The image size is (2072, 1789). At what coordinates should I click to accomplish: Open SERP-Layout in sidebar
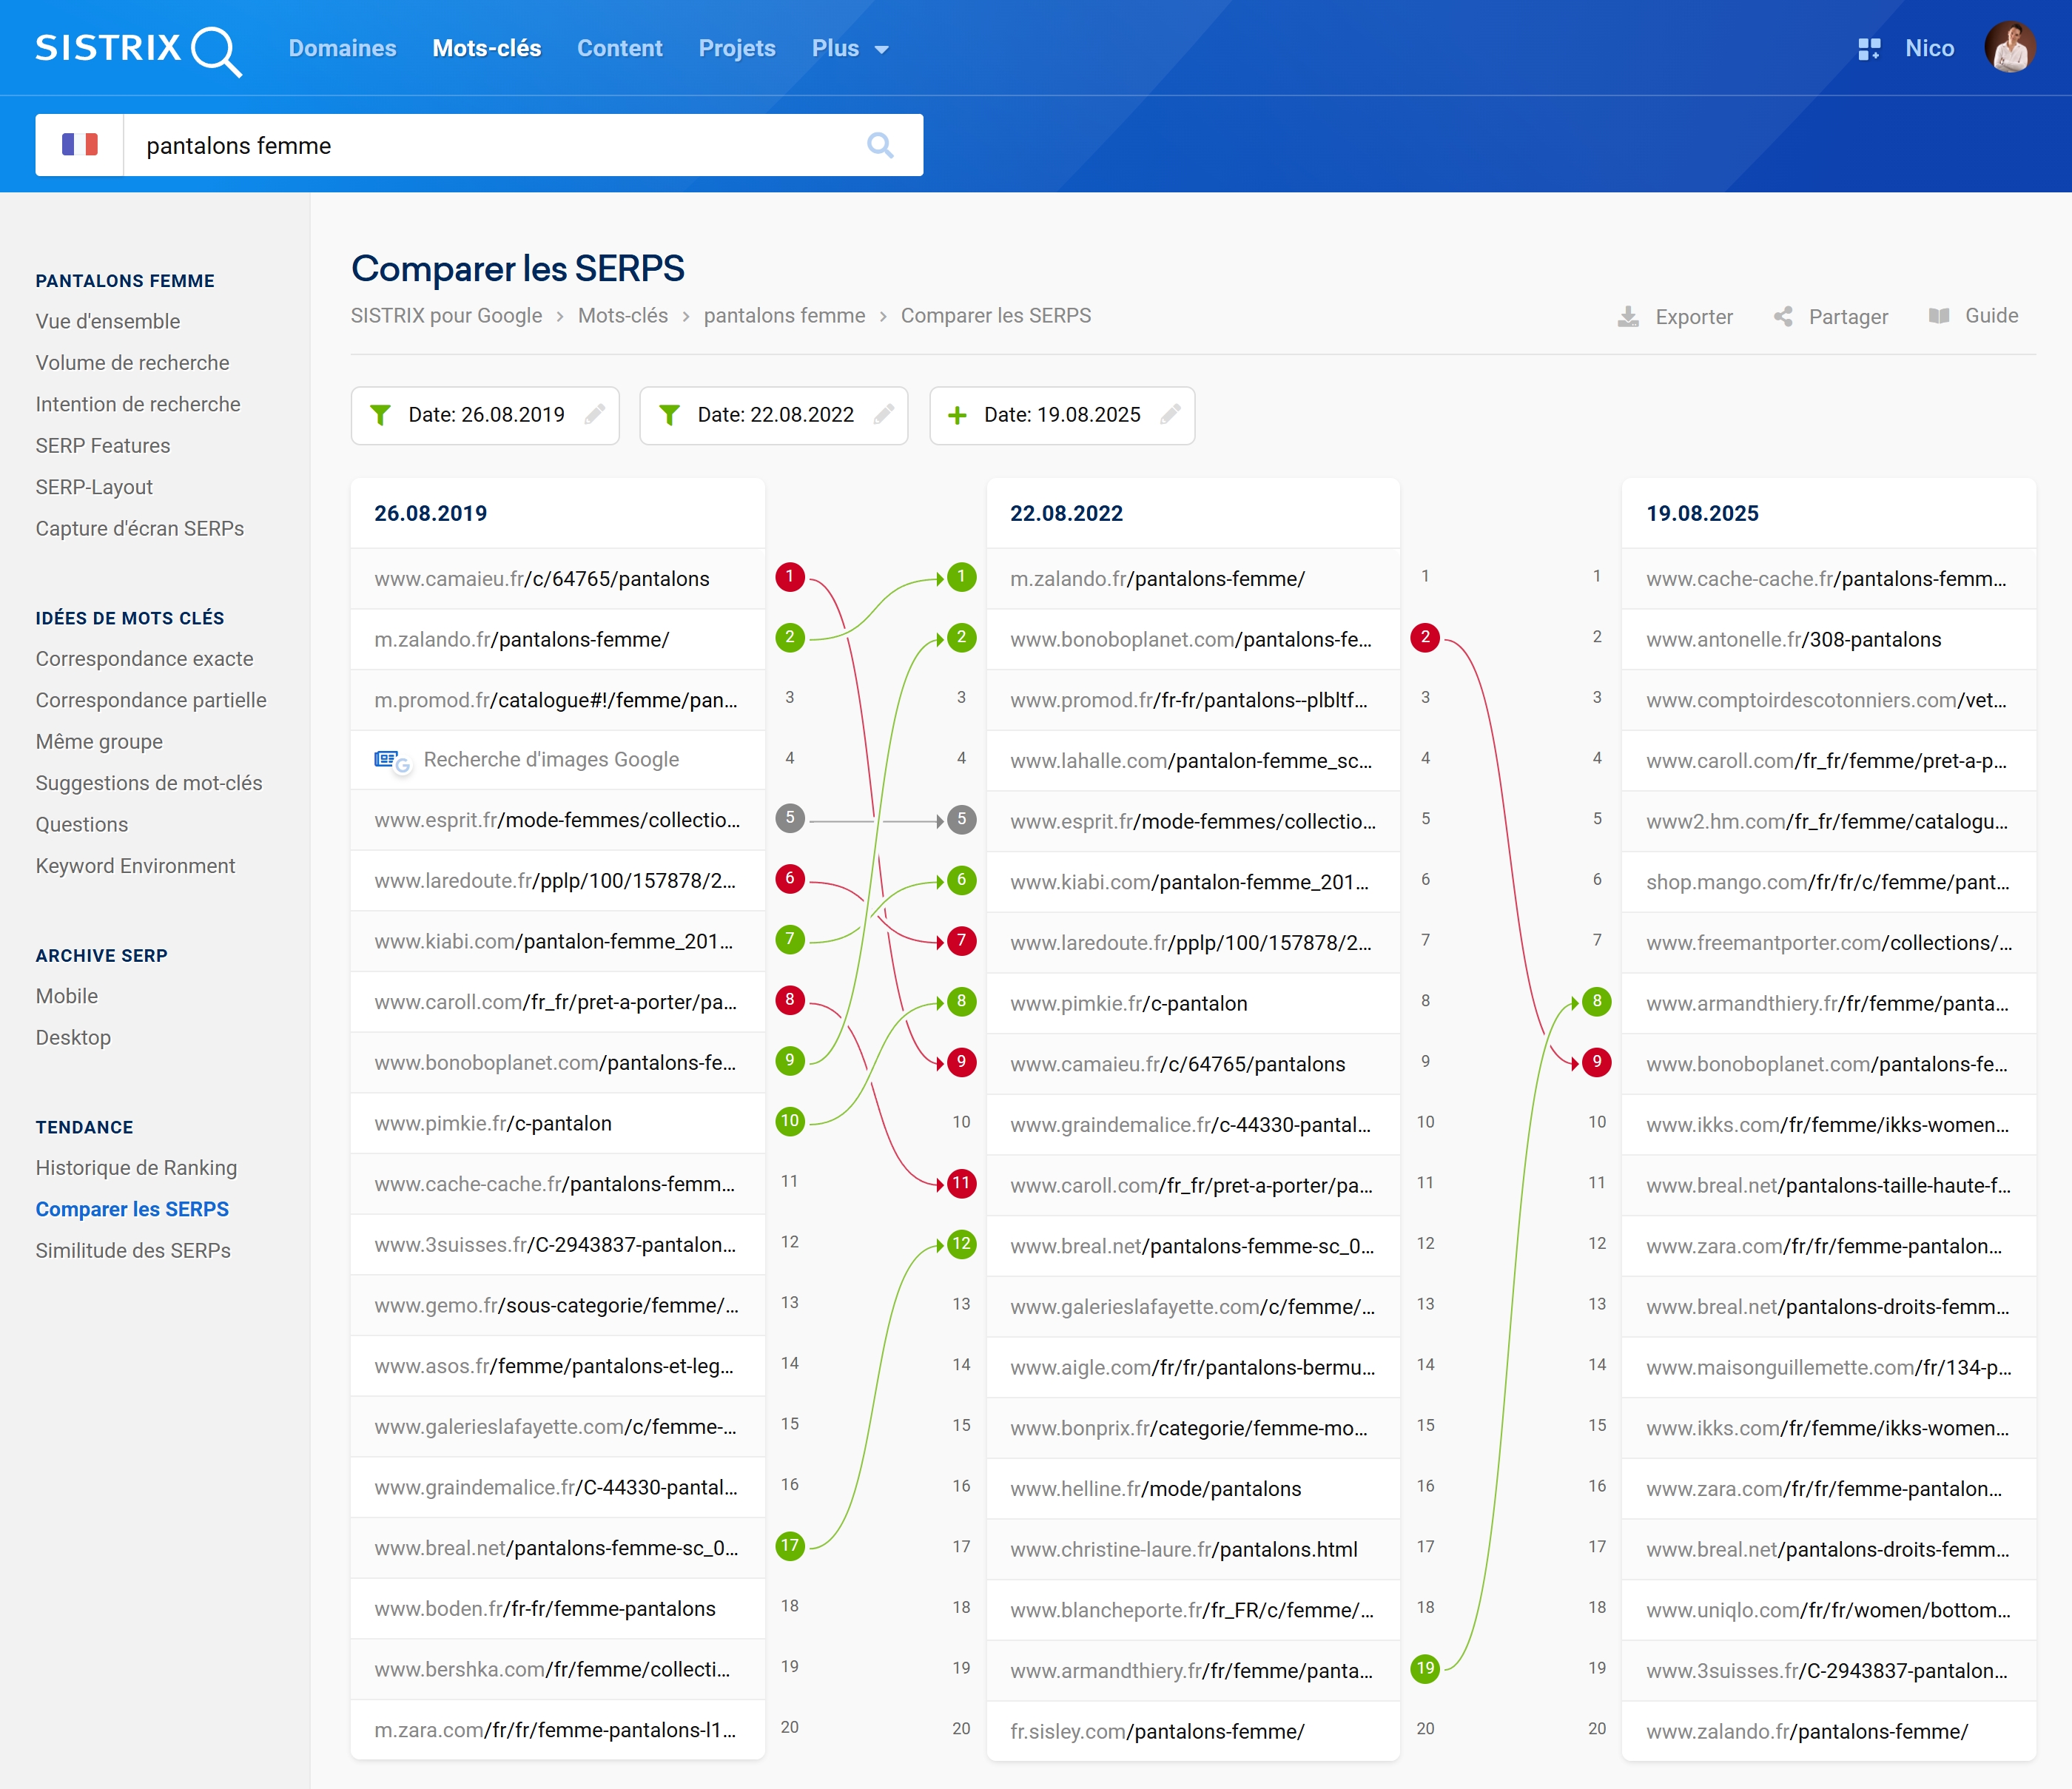tap(94, 487)
